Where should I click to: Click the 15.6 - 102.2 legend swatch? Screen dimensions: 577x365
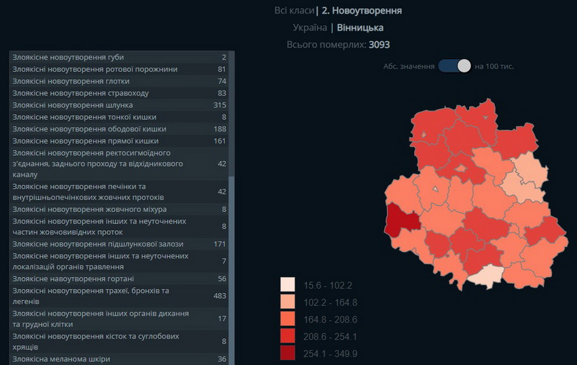coord(288,285)
